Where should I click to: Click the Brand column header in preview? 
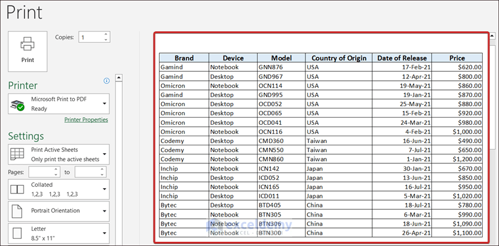coord(184,58)
